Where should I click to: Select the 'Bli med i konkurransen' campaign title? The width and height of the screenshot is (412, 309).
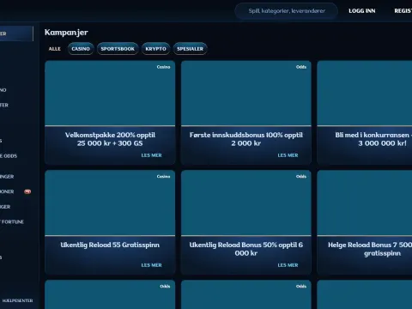373,139
